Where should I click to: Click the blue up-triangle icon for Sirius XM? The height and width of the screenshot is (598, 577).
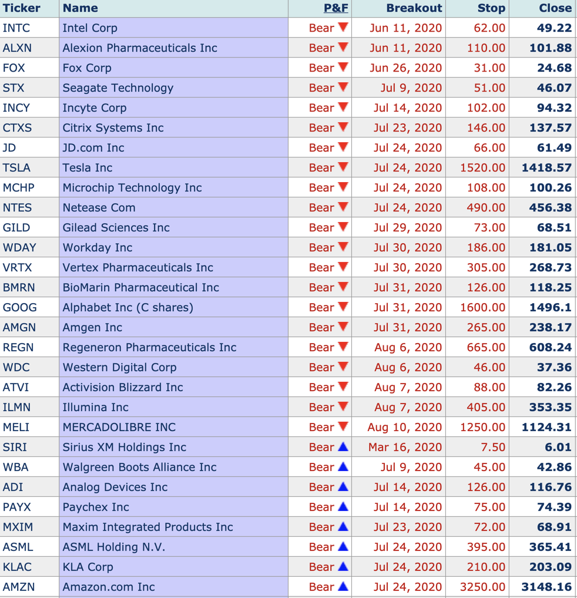click(343, 446)
